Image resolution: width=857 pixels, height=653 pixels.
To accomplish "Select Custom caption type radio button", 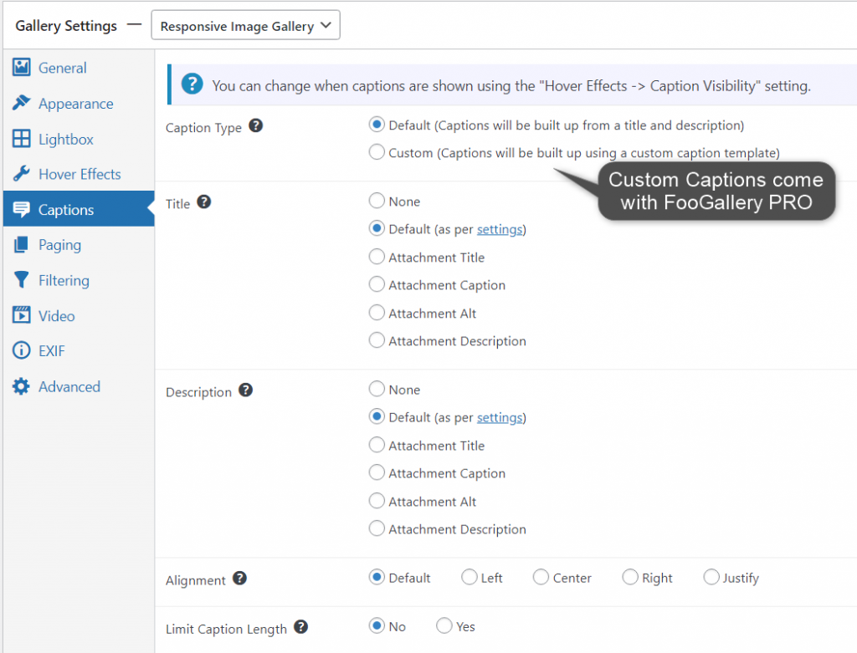I will (x=377, y=152).
